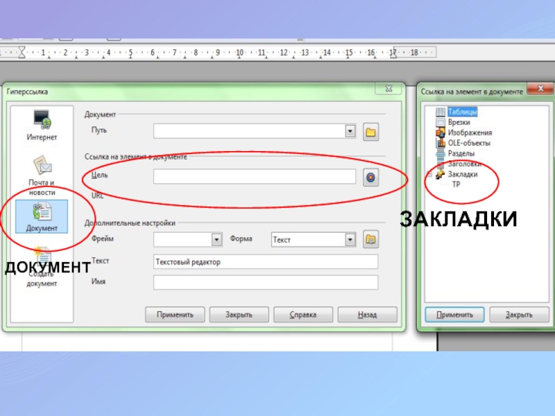Screen dimensions: 555x416
Task: Open file browser with folder icon next to Path
Action: (x=370, y=132)
